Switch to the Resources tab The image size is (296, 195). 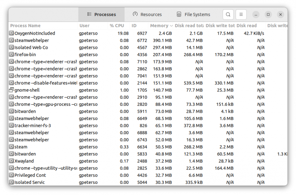coord(147,15)
